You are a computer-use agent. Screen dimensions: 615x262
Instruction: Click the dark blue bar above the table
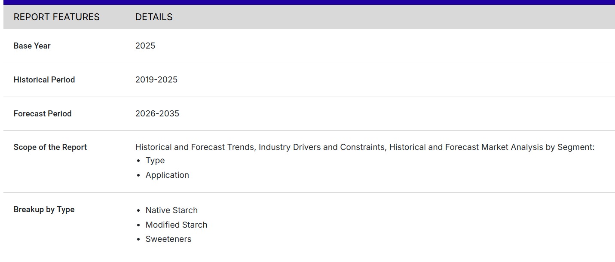[307, 2]
